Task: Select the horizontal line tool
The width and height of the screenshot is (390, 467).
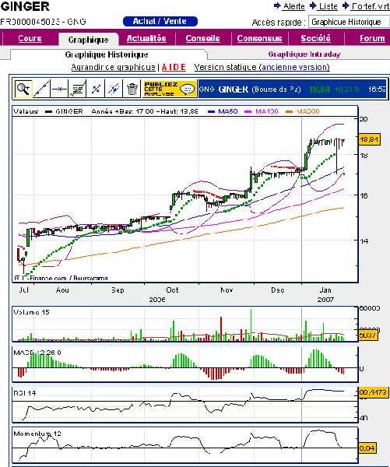Action: point(59,89)
